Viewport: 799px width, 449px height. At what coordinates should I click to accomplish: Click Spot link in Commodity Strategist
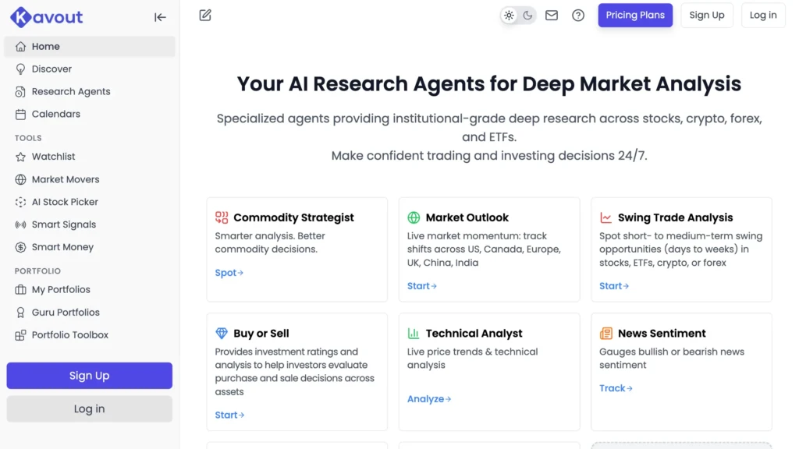(x=229, y=273)
